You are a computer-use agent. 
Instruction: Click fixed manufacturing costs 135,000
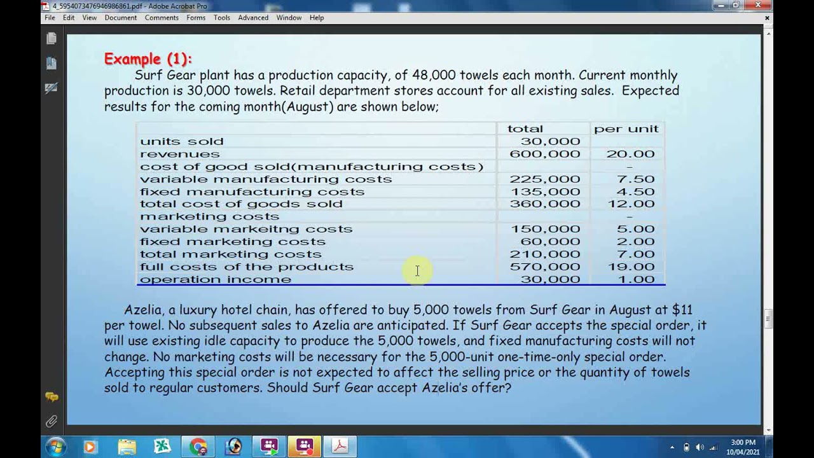tap(545, 191)
